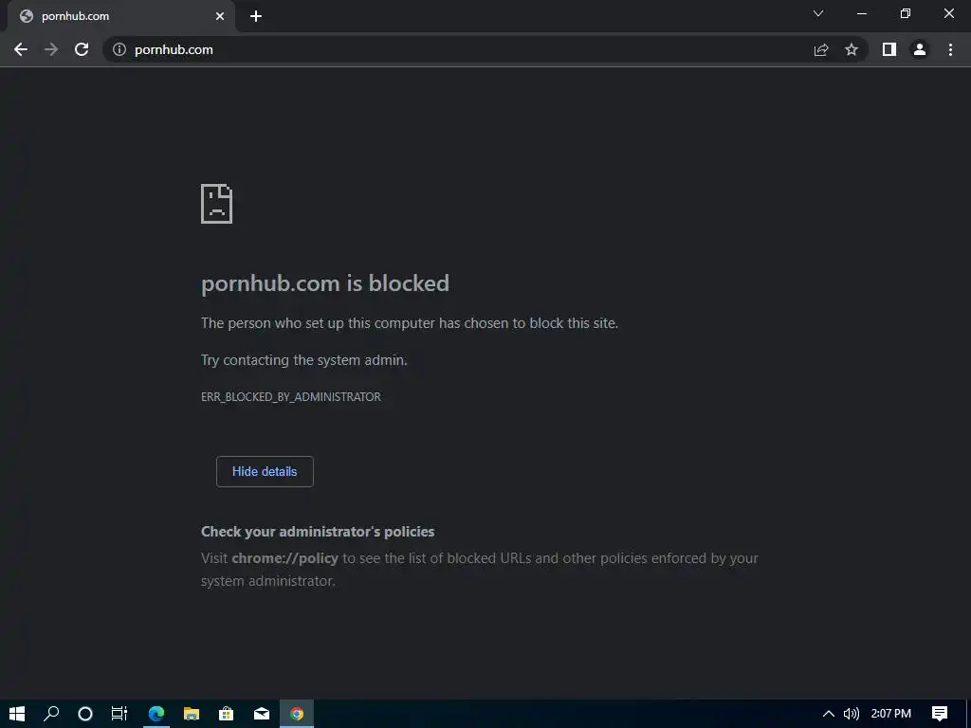
Task: Restore down the Chrome window
Action: click(x=906, y=13)
